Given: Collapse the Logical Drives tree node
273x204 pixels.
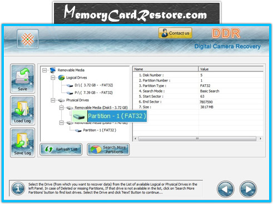Looking at the screenshot, I should pos(53,78).
